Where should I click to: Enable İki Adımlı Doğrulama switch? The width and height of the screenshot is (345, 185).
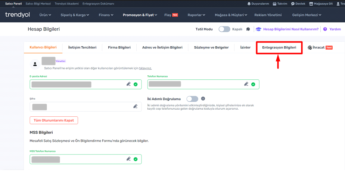click(x=192, y=99)
